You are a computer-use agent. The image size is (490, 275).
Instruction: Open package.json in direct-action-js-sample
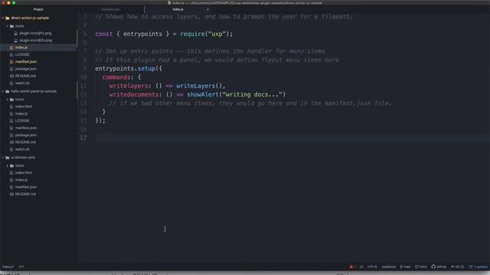[x=26, y=69]
